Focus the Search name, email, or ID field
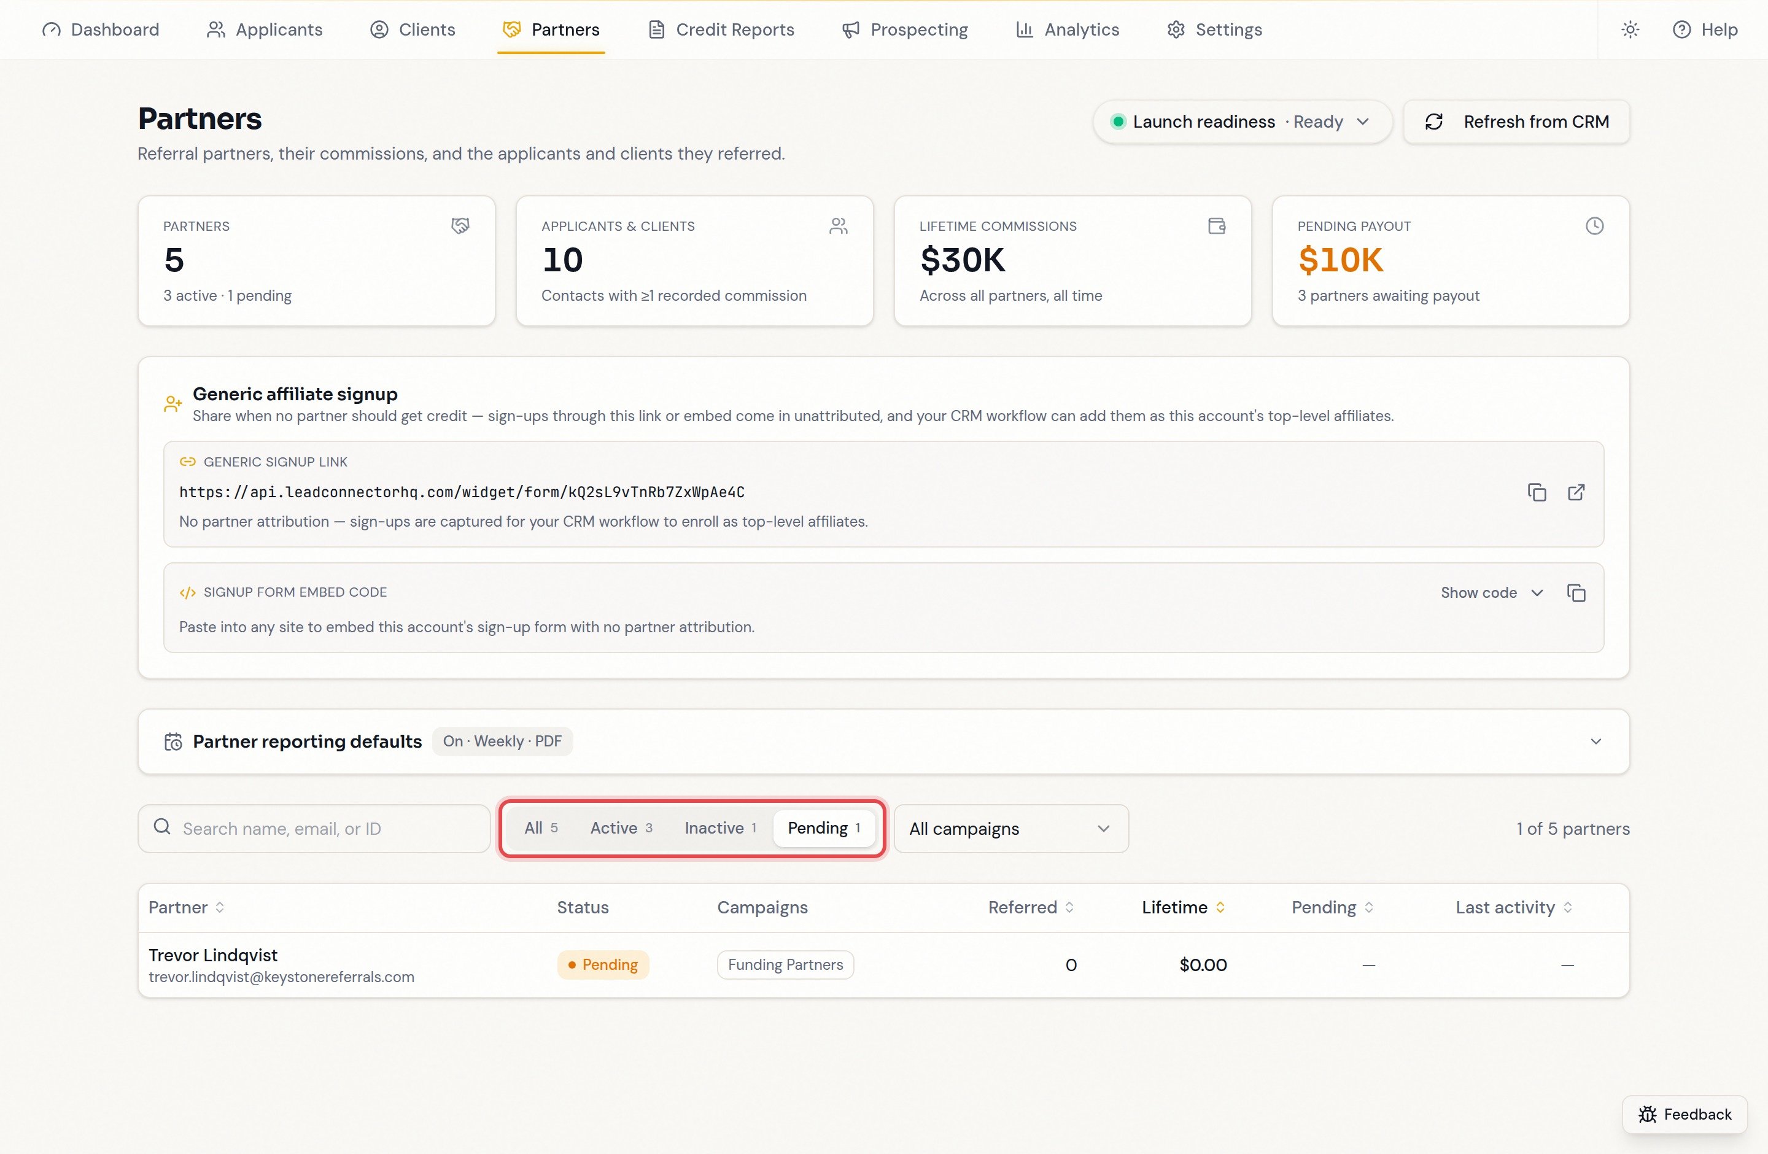The image size is (1768, 1154). 314,829
